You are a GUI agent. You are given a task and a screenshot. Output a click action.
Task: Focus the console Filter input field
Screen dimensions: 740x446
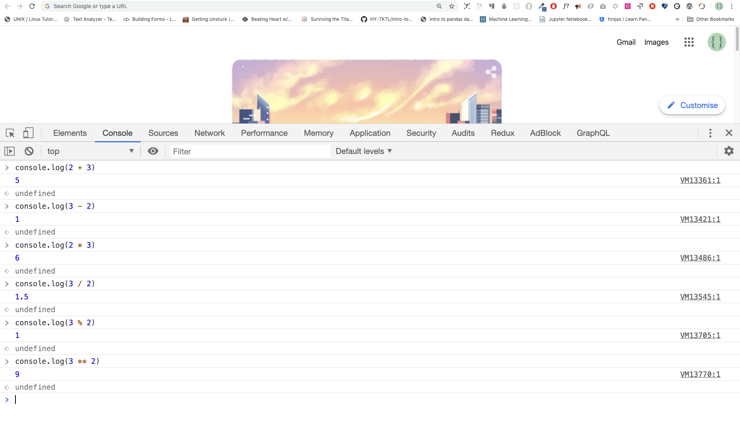pyautogui.click(x=250, y=151)
